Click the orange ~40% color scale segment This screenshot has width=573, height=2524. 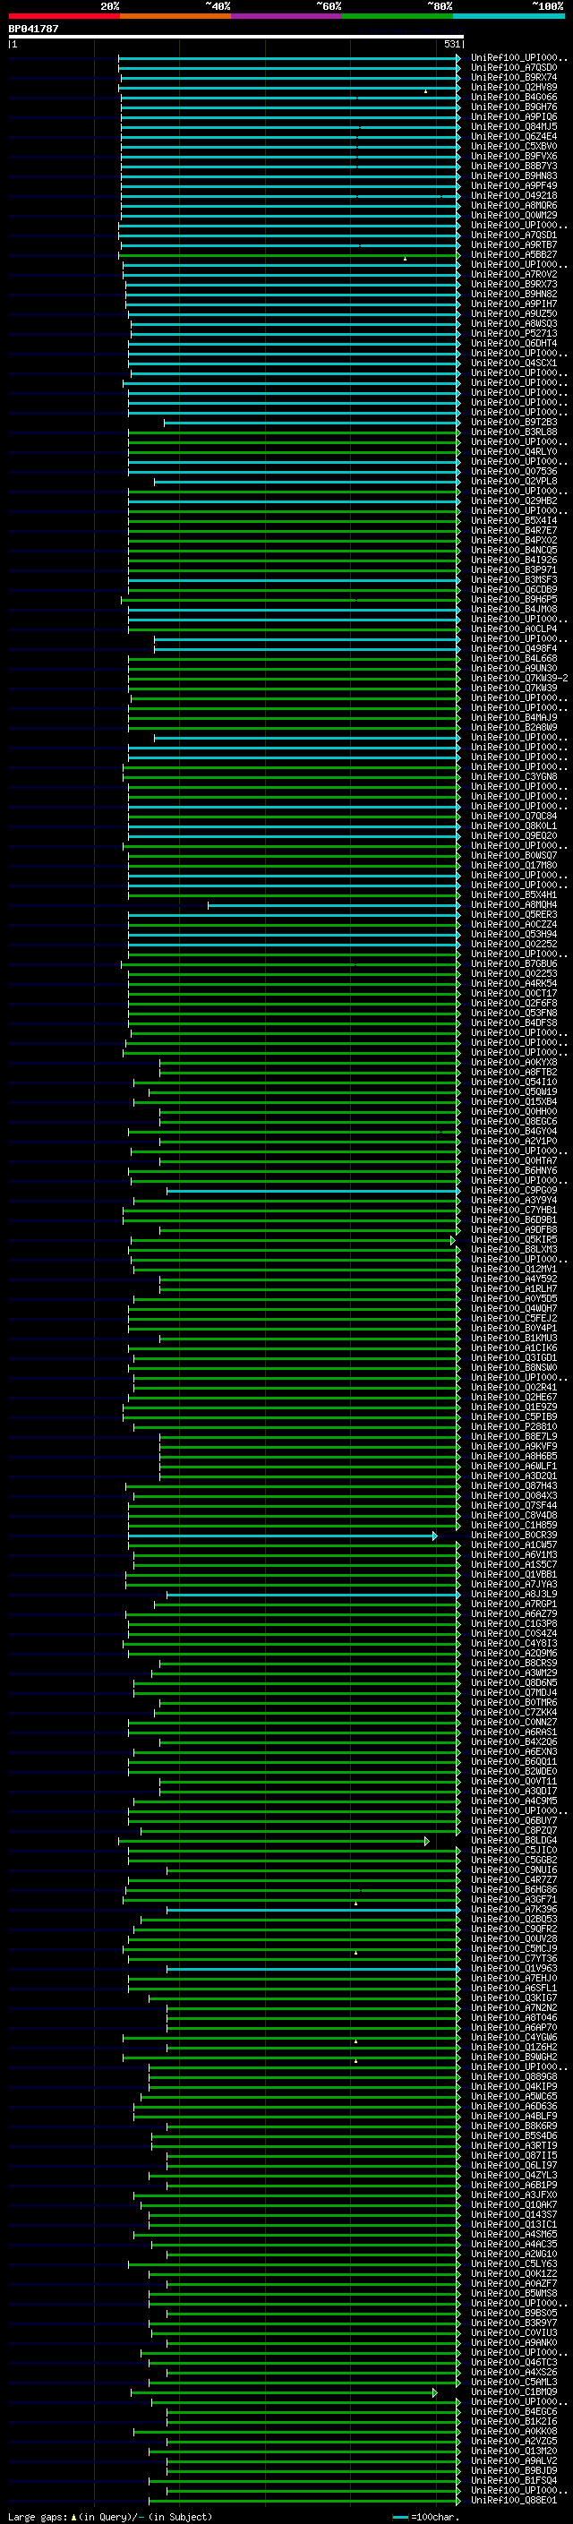coord(175,16)
